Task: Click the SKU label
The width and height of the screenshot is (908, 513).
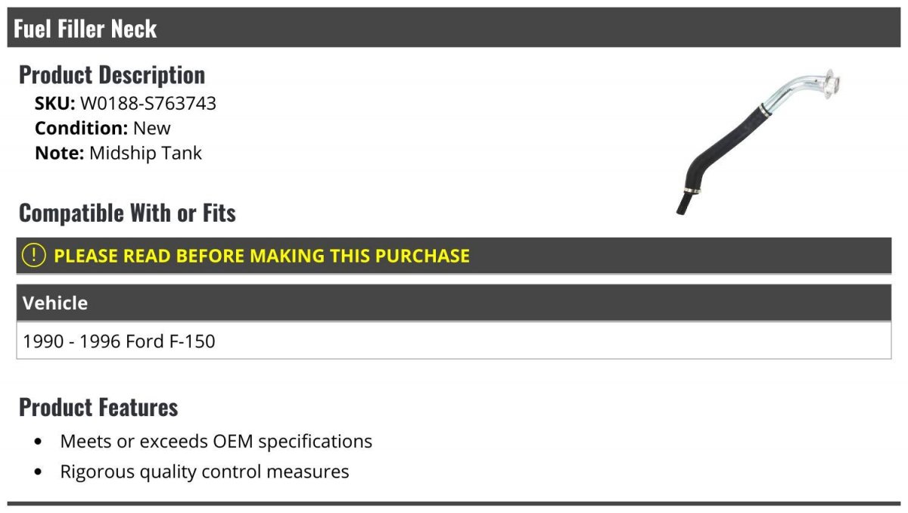Action: [54, 103]
